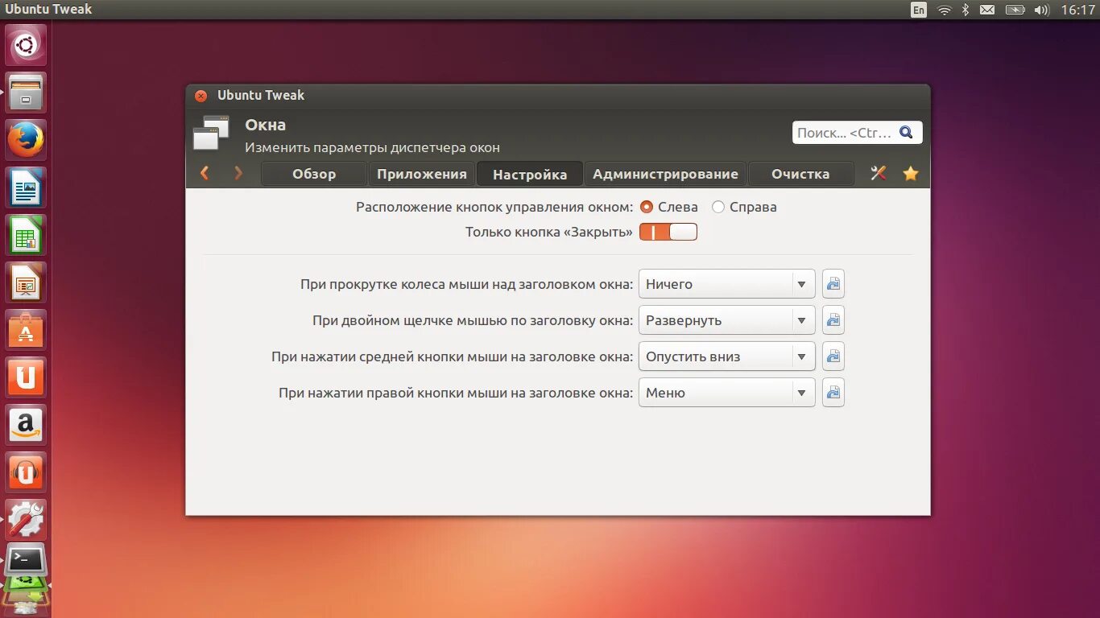The height and width of the screenshot is (618, 1100).
Task: Open LibreOffice Calc from the dock
Action: pos(26,235)
